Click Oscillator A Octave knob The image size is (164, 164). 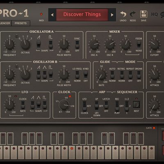tap(25, 45)
